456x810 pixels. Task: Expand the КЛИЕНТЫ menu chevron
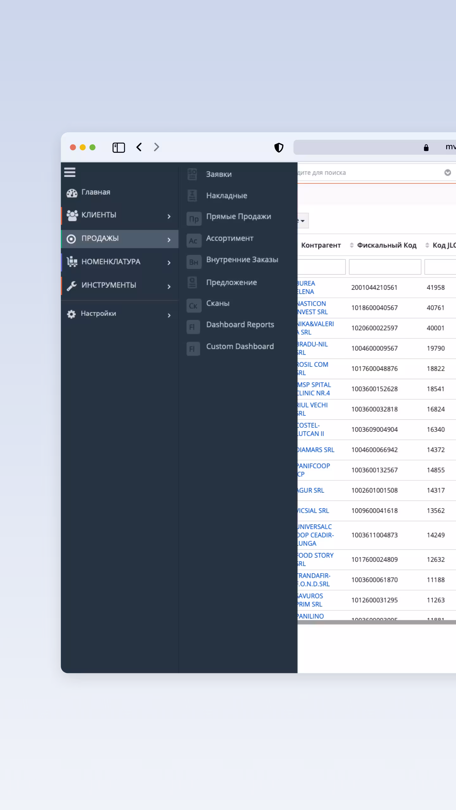tap(169, 216)
